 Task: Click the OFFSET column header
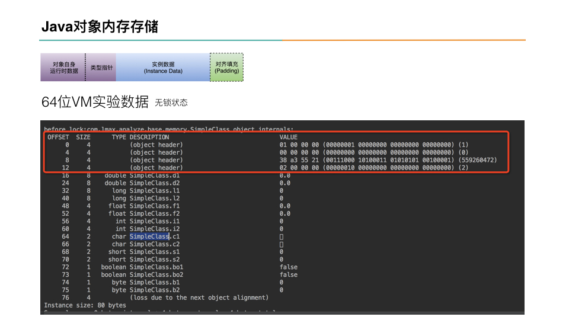point(58,137)
